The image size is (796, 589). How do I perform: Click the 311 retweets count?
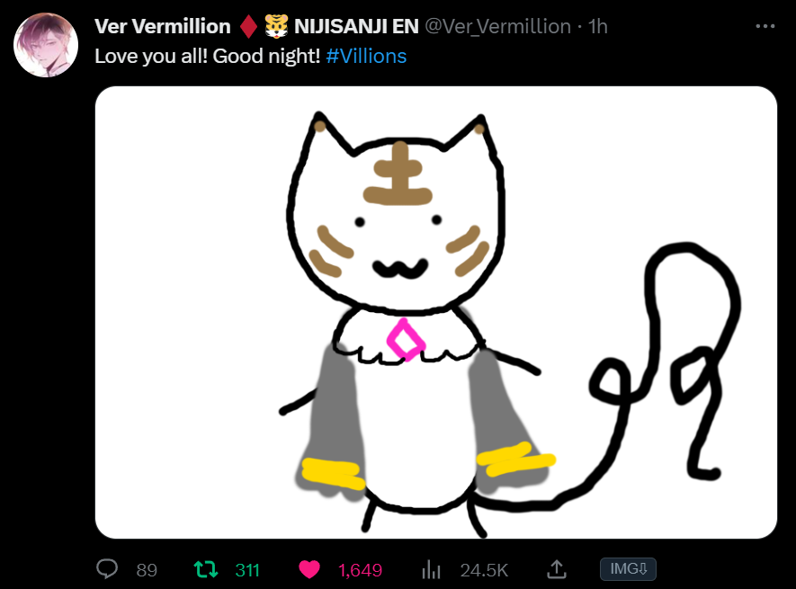pyautogui.click(x=247, y=570)
